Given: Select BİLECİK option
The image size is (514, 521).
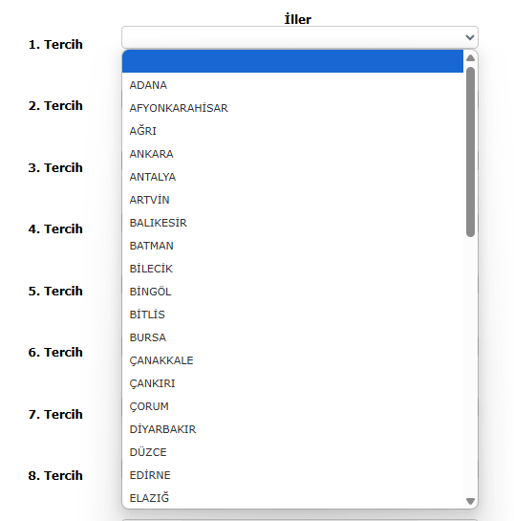Looking at the screenshot, I should point(292,269).
